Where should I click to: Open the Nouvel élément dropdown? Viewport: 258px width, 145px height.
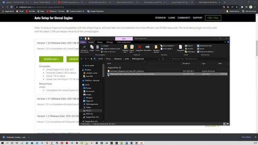click(168, 46)
